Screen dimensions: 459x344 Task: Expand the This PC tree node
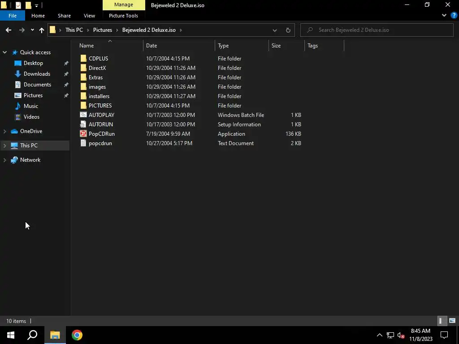[4, 146]
